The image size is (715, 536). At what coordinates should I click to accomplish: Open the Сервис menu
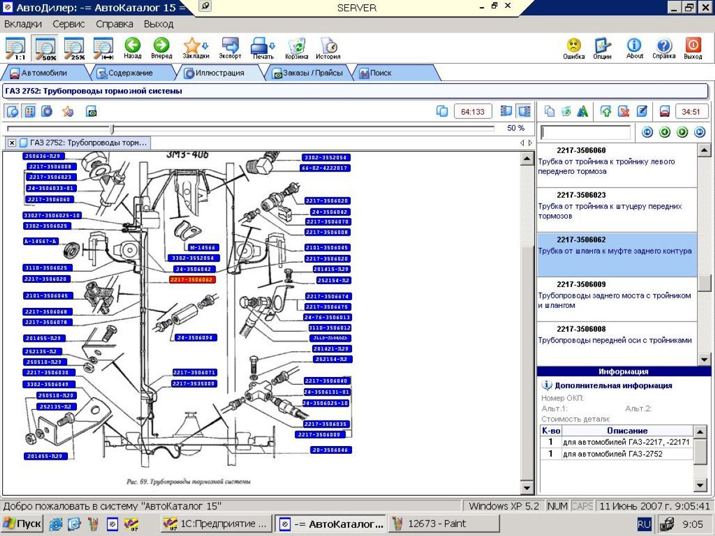tap(69, 24)
